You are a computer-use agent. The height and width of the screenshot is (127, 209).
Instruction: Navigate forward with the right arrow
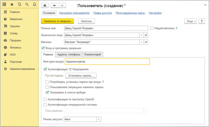coord(62,5)
